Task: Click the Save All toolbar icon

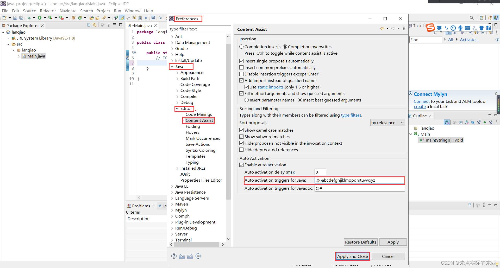Action: pos(21,18)
